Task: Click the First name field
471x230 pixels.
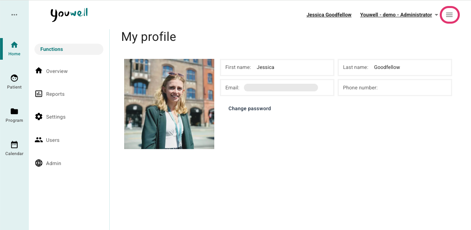Action: pyautogui.click(x=277, y=67)
